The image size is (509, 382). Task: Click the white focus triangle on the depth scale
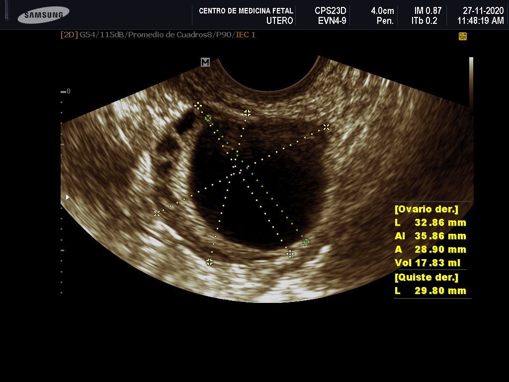[x=68, y=197]
